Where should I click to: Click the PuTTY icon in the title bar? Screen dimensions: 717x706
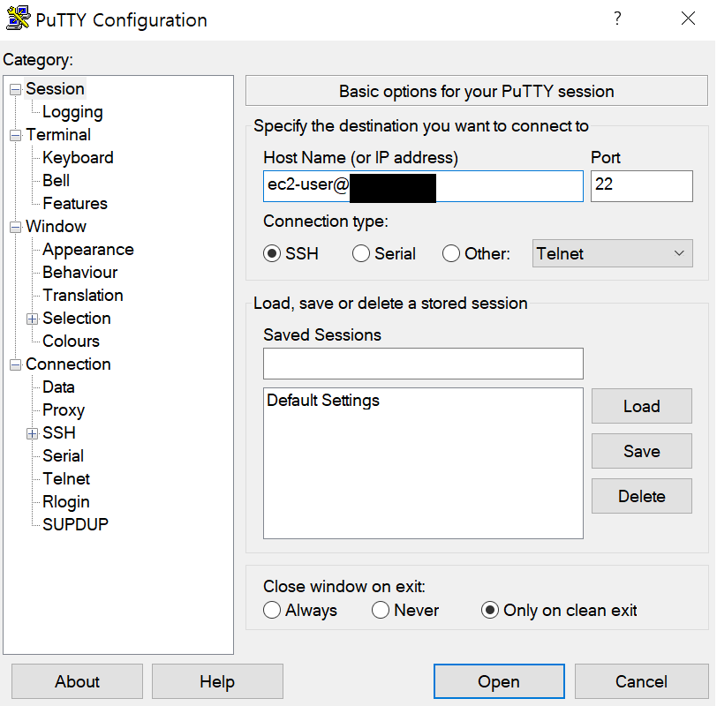click(x=18, y=19)
